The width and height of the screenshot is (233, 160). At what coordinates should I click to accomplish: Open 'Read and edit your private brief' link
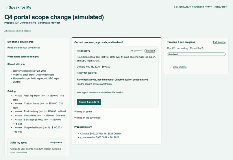click(24, 48)
